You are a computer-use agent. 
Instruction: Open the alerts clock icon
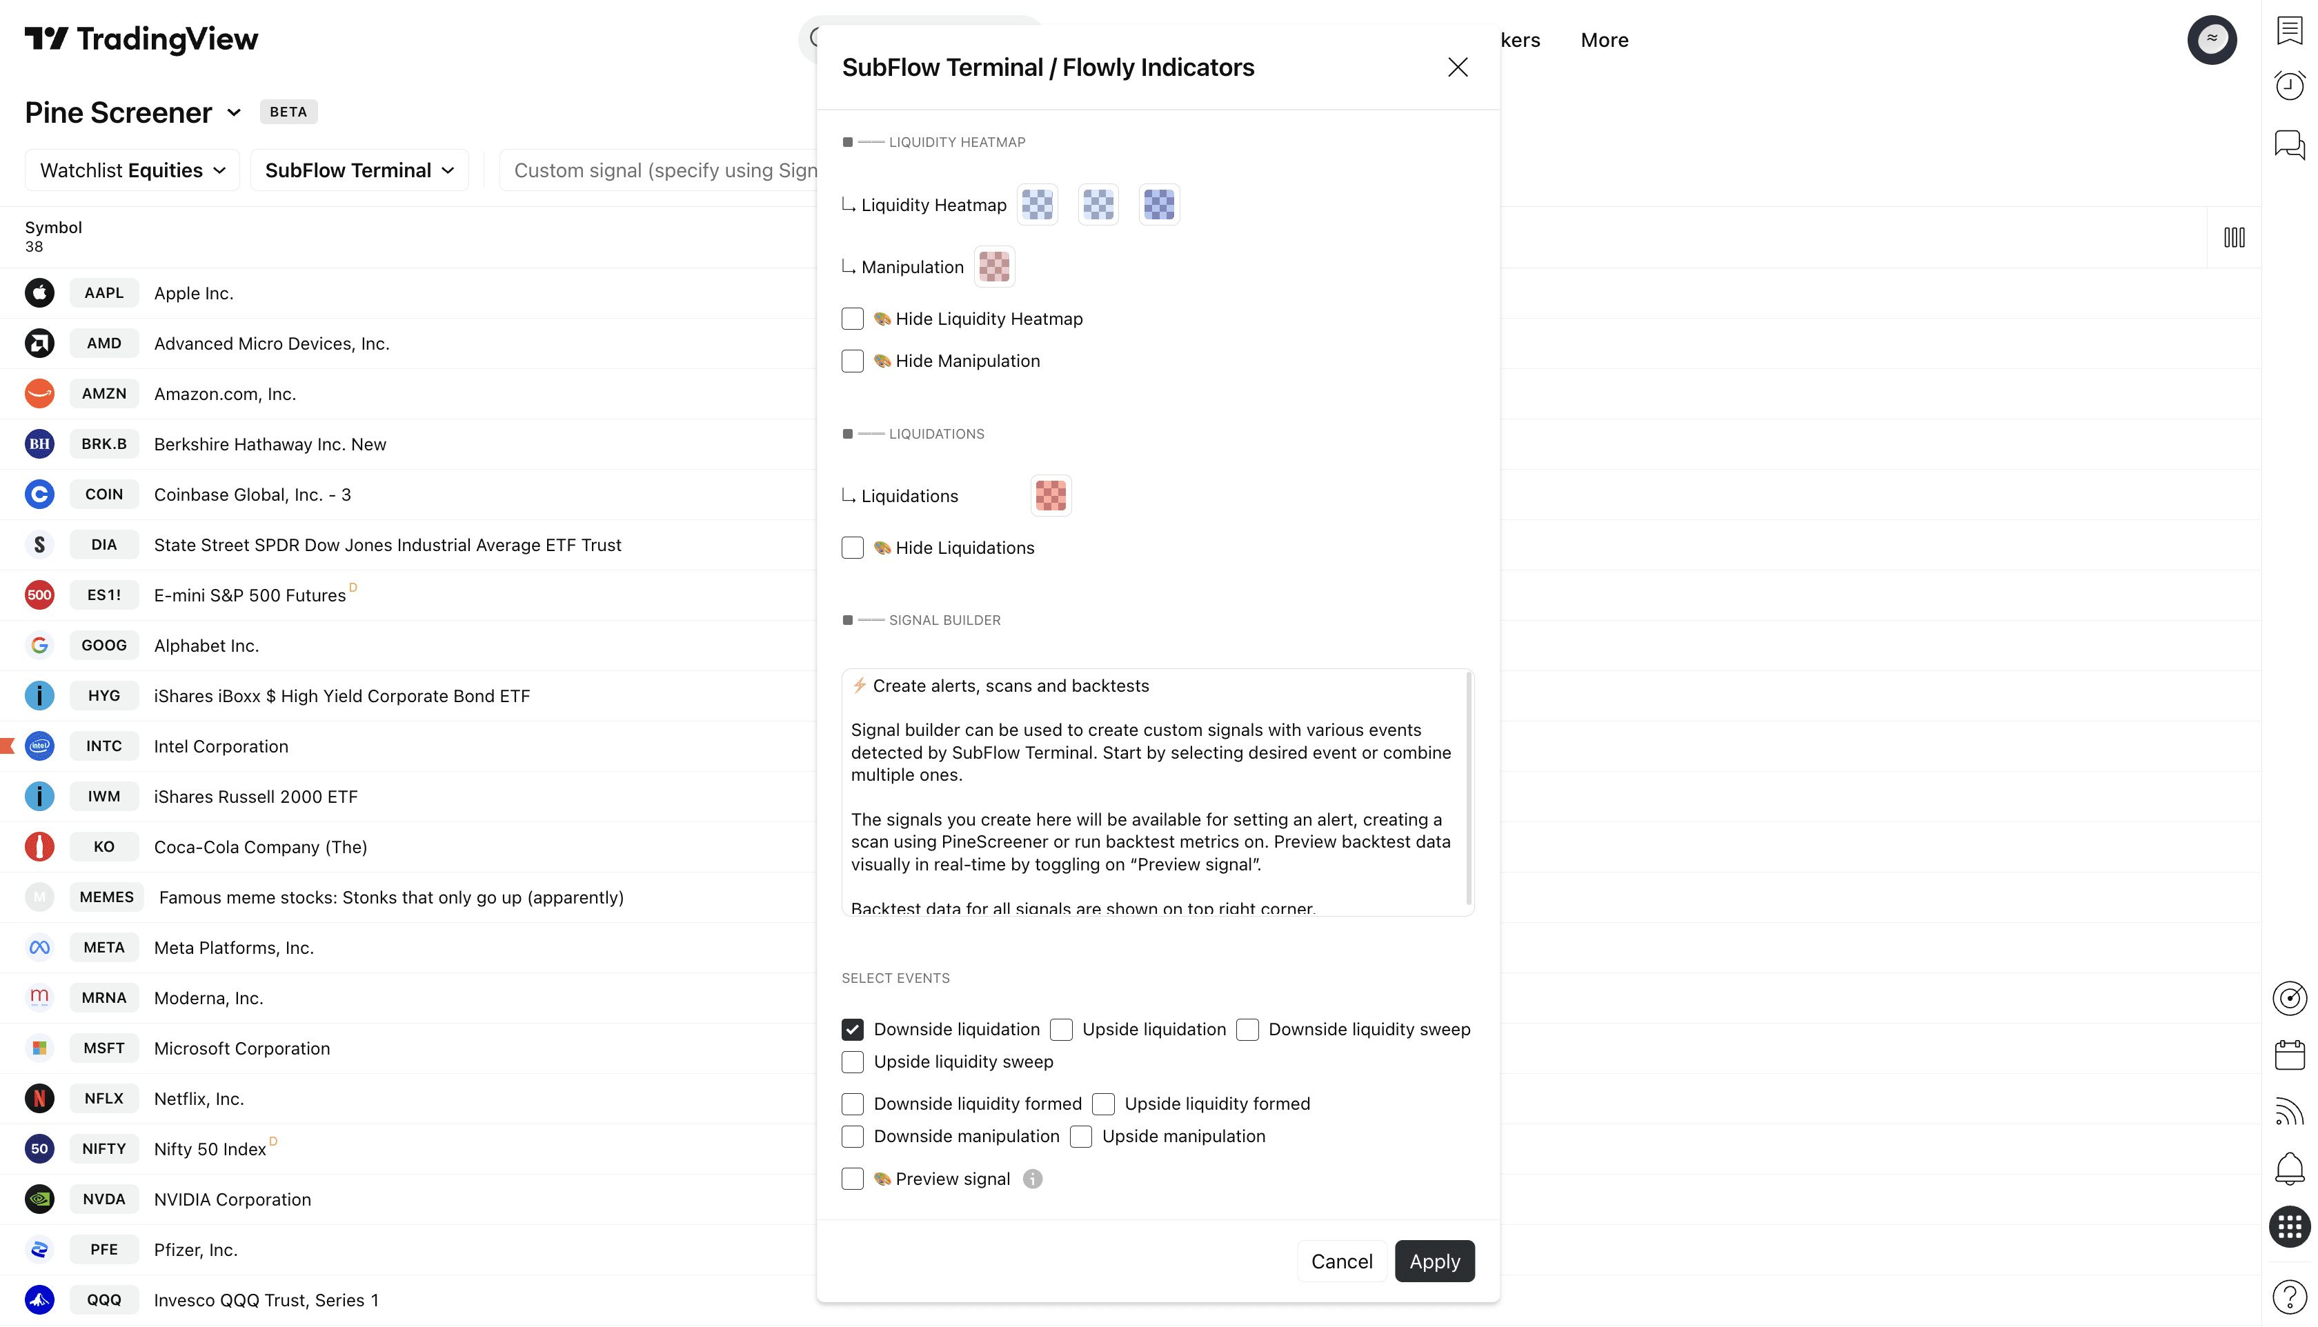2289,86
